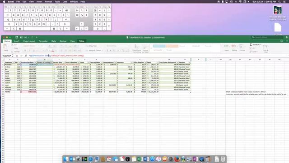Click the red-outlined Previous Net Sales total cell
Viewport: 289px width, 163px height.
coord(28,91)
